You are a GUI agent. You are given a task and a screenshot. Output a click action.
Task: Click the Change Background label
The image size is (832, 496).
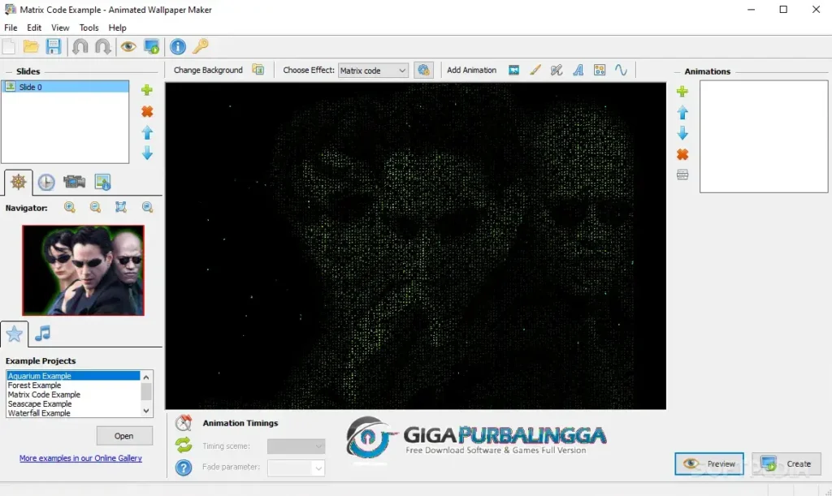[208, 70]
